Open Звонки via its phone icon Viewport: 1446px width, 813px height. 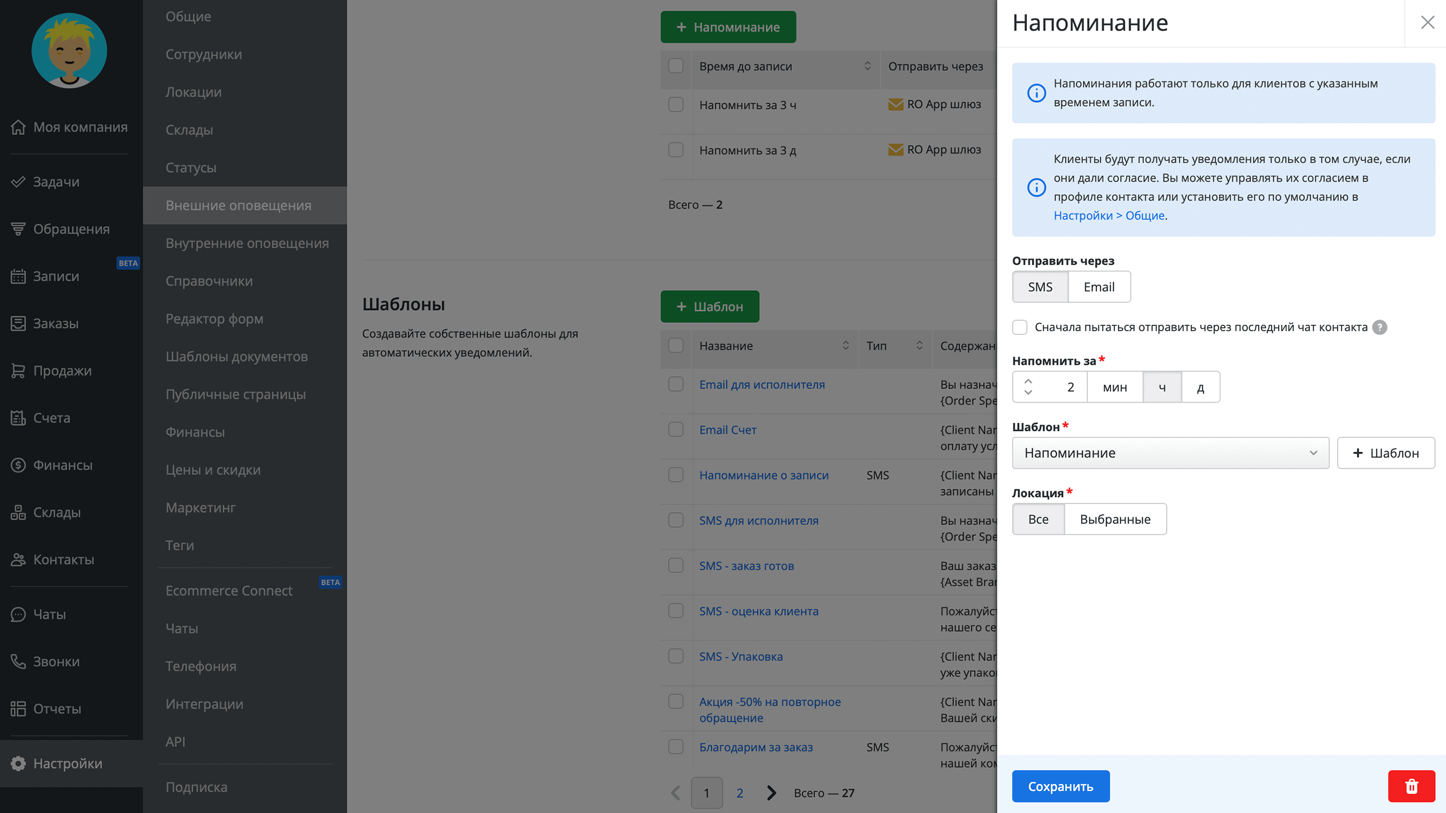pyautogui.click(x=18, y=661)
